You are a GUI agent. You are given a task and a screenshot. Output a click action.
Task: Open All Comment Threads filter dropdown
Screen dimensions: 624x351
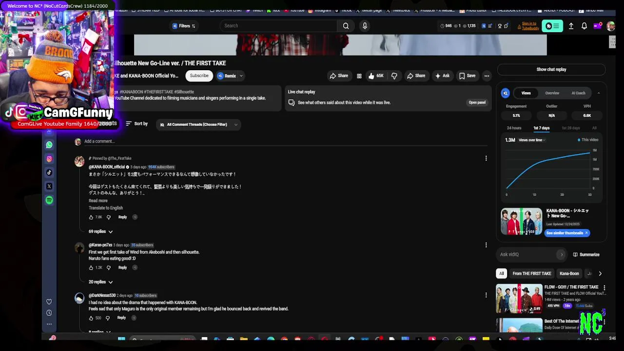point(198,125)
